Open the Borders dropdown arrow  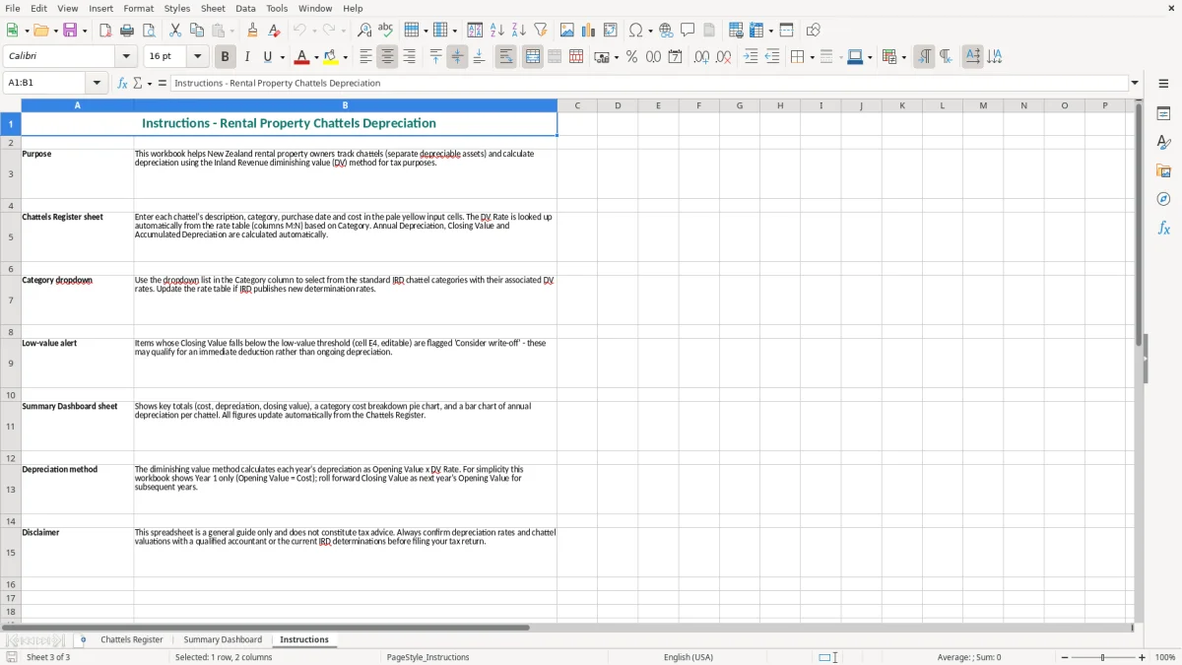(811, 57)
